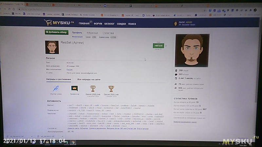Switch to the Статистика tab
Image resolution: width=262 pixels, height=147 pixels.
[108, 33]
